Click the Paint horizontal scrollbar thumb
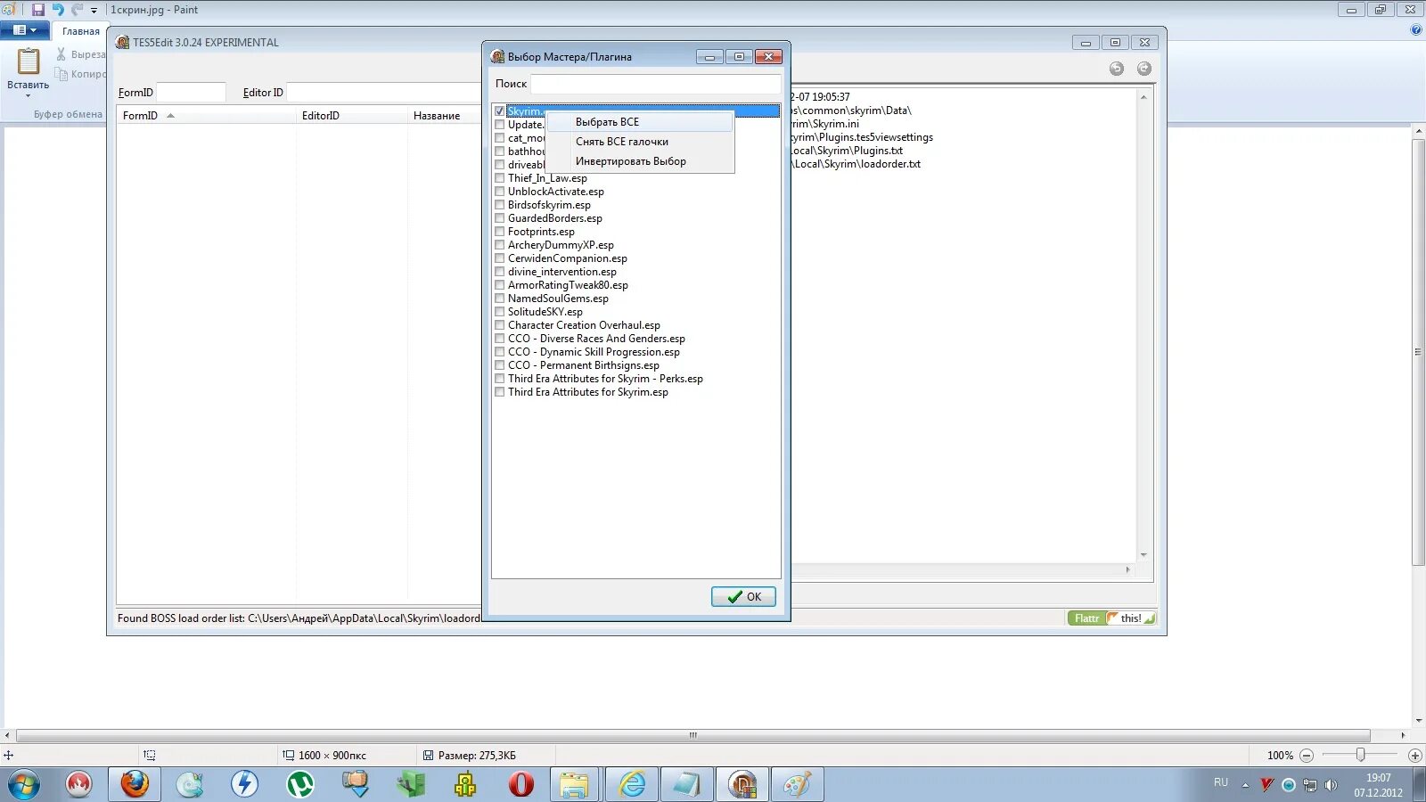 pos(693,736)
